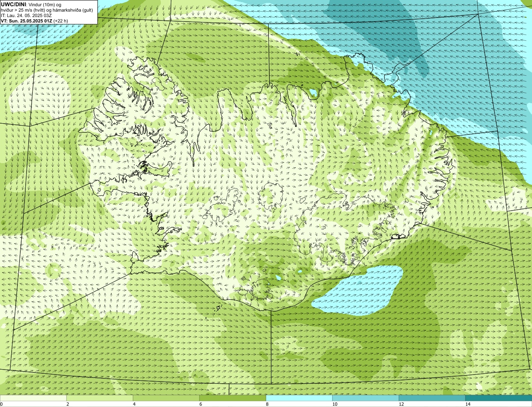Click the 'VT: Sun. 25.05.2025 01Z (+22 h)' line

point(34,21)
